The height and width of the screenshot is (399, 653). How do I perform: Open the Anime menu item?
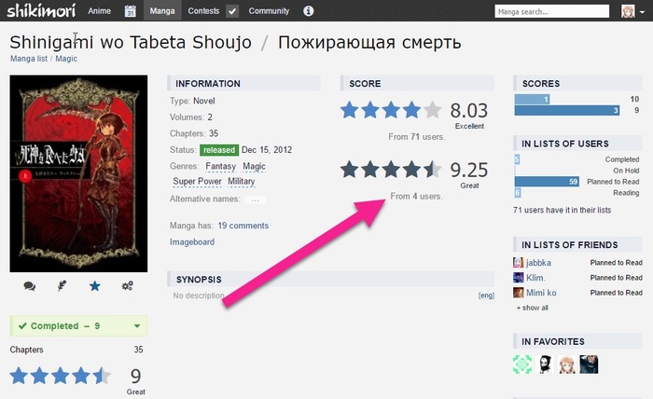click(99, 11)
